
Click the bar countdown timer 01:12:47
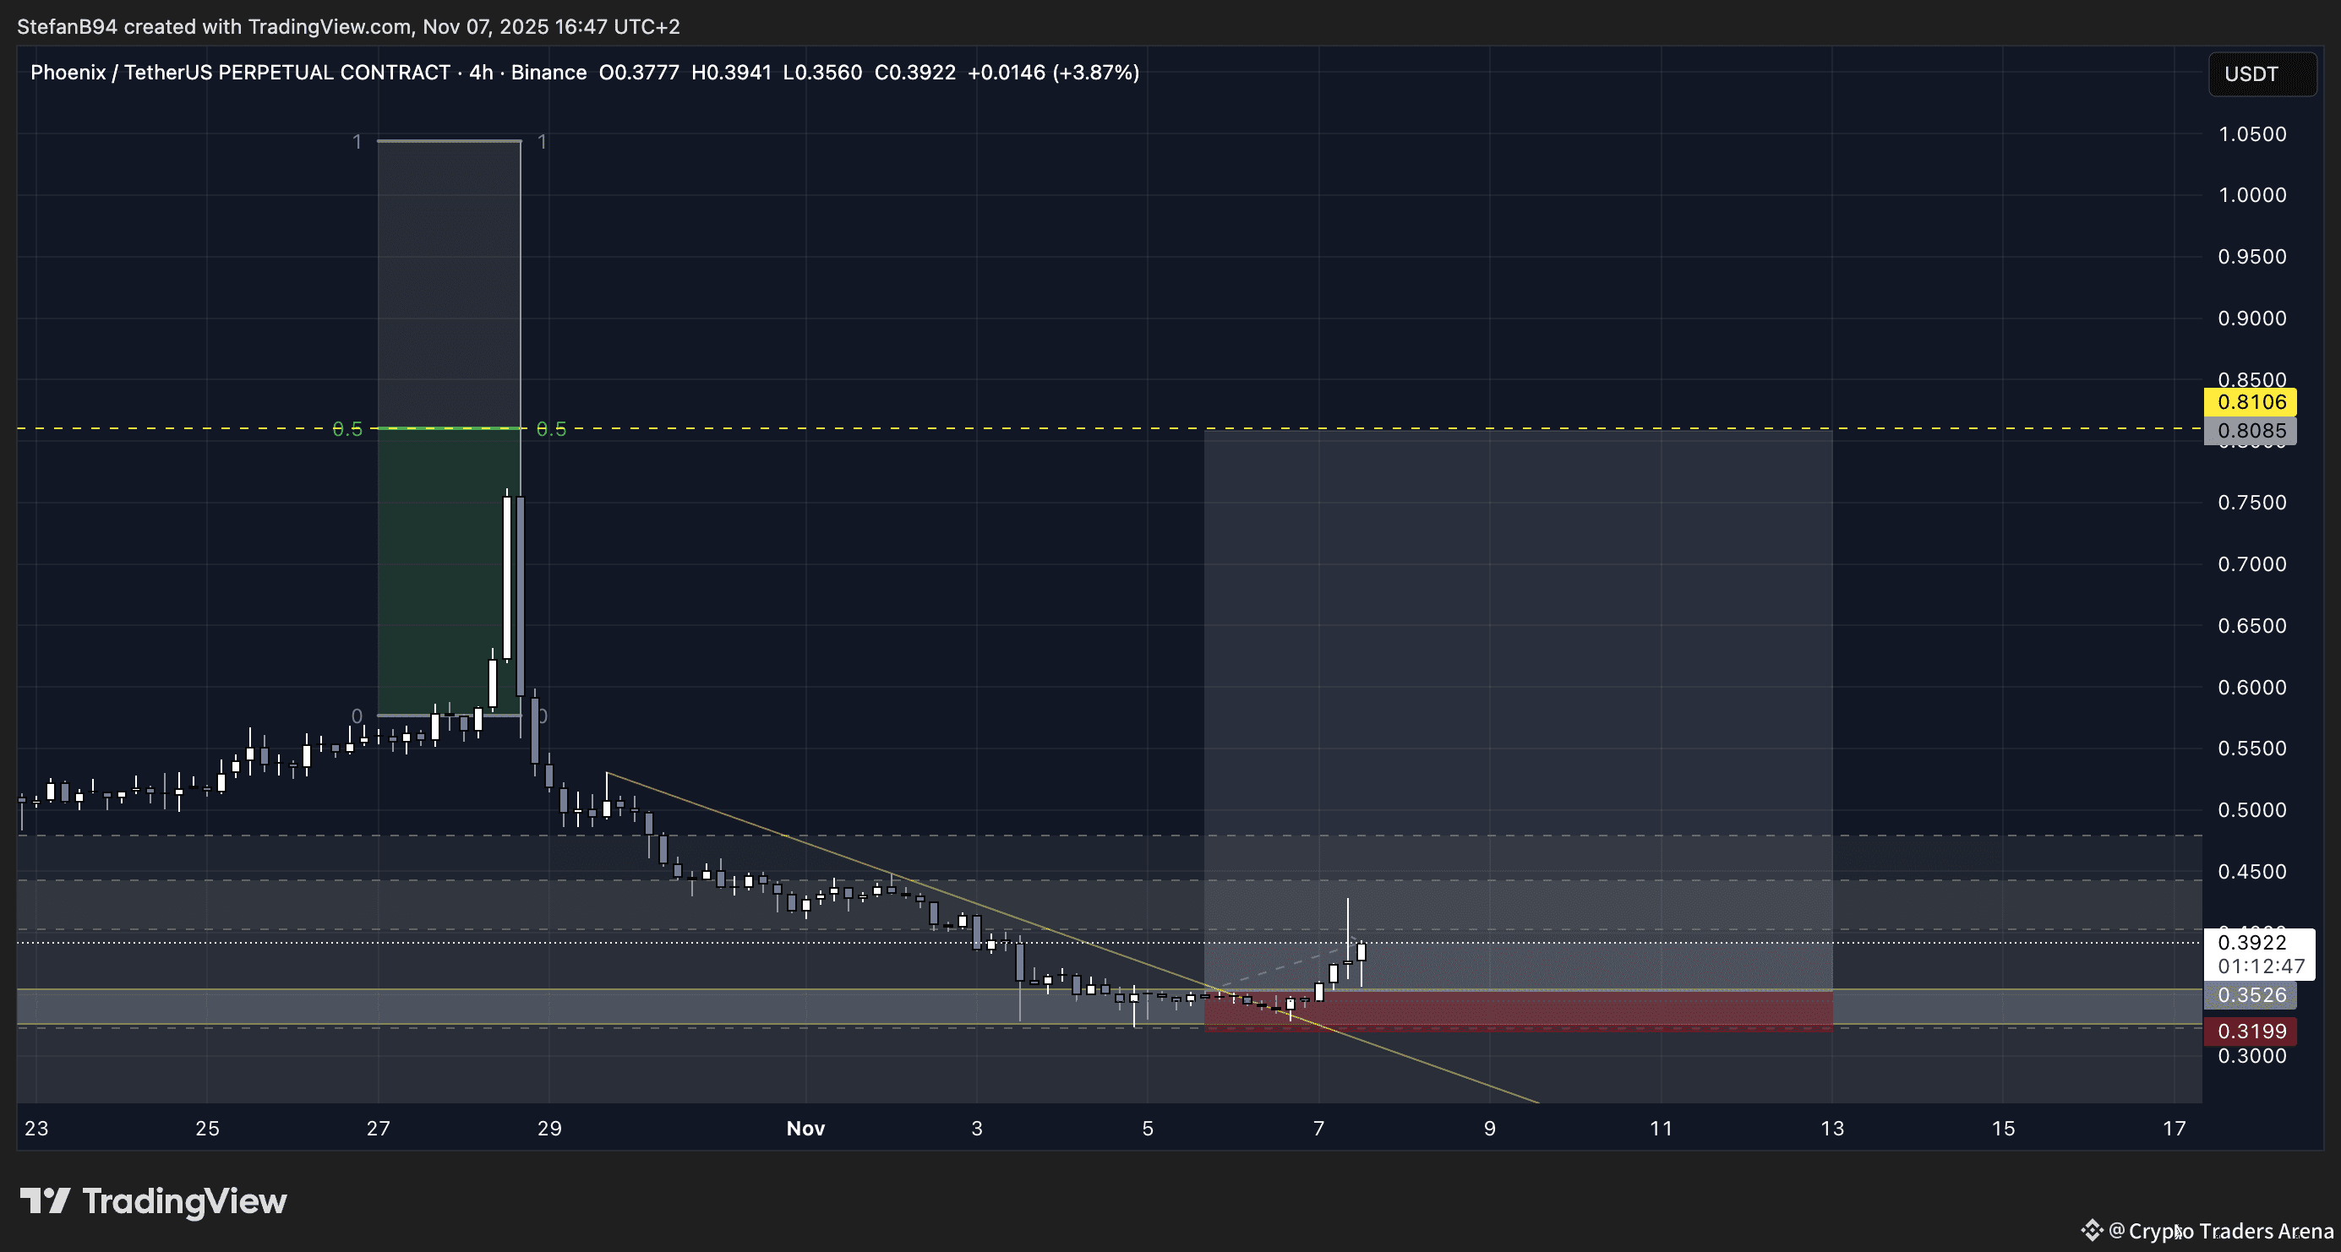coord(2261,966)
